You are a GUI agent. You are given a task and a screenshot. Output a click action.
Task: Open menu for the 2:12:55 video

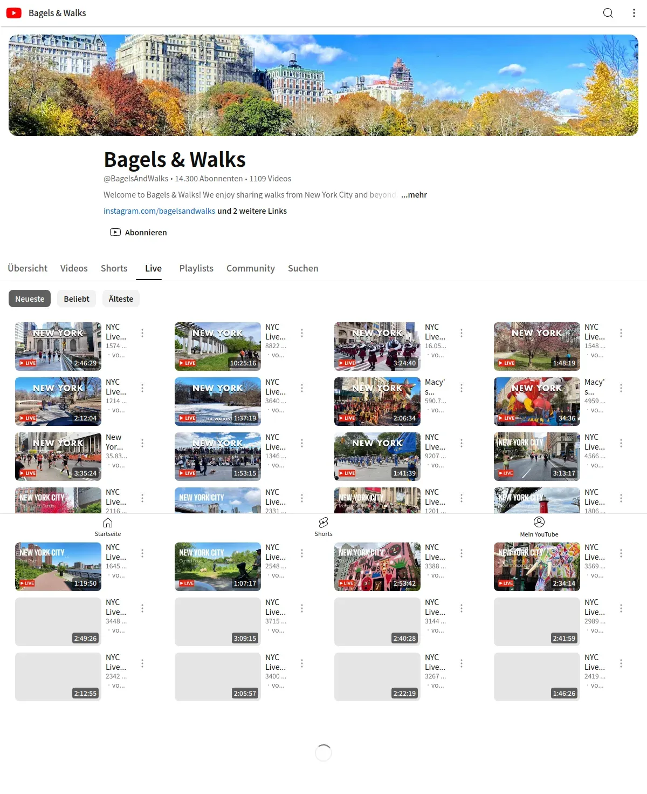click(x=142, y=663)
